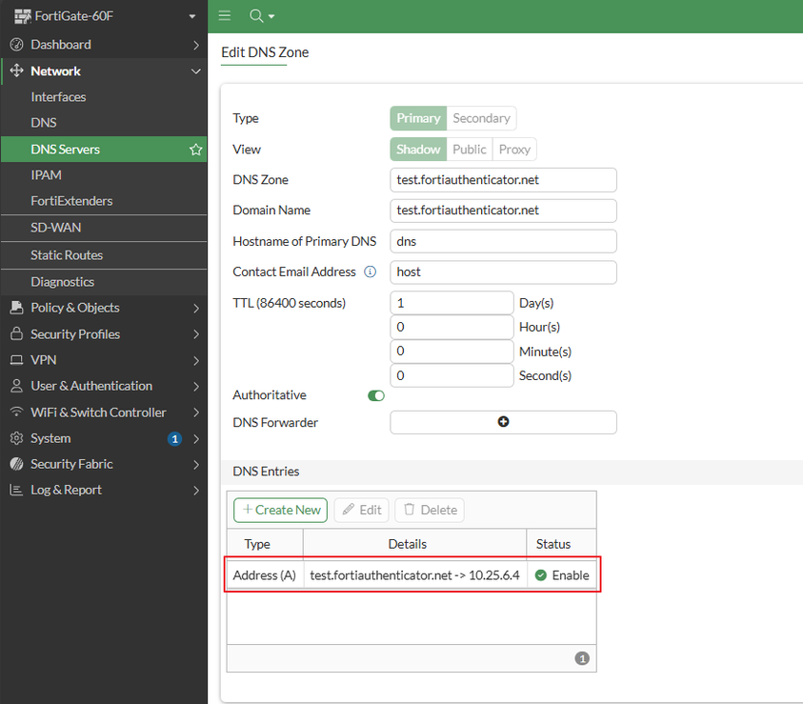This screenshot has height=704, width=803.
Task: Click the info icon beside Contact Email Address
Action: [x=371, y=272]
